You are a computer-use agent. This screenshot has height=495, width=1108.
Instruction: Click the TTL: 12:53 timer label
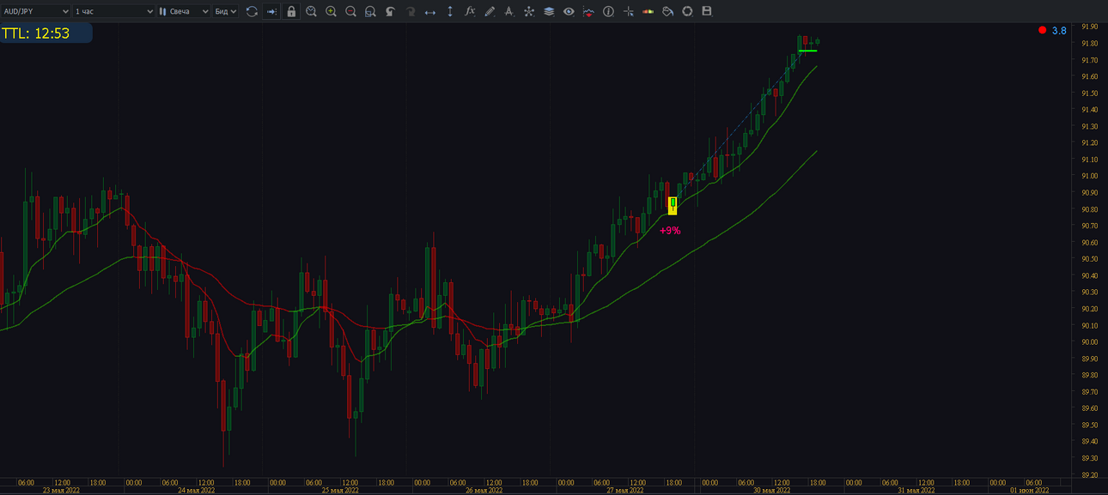coord(36,33)
